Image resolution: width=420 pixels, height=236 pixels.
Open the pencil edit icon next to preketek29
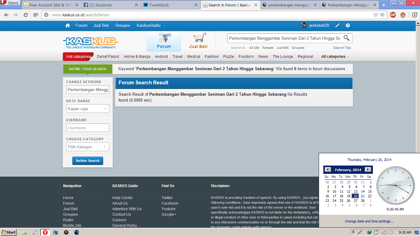[x=337, y=26]
